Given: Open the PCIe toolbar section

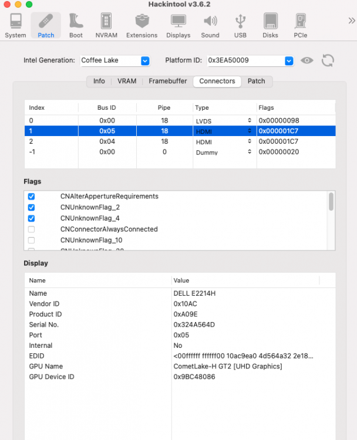Looking at the screenshot, I should click(x=300, y=26).
